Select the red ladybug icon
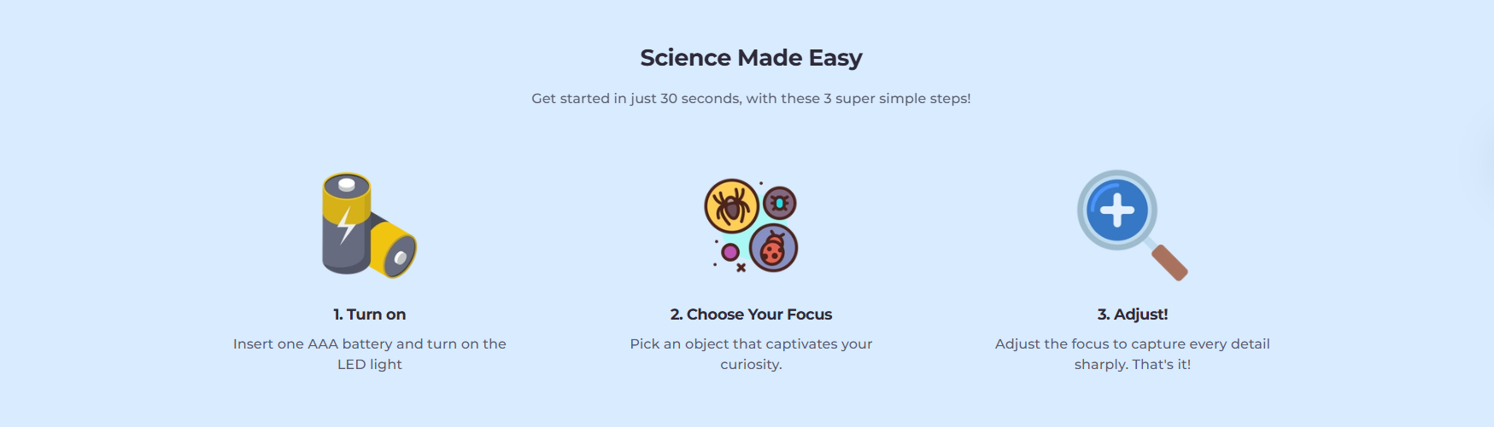 pyautogui.click(x=773, y=248)
